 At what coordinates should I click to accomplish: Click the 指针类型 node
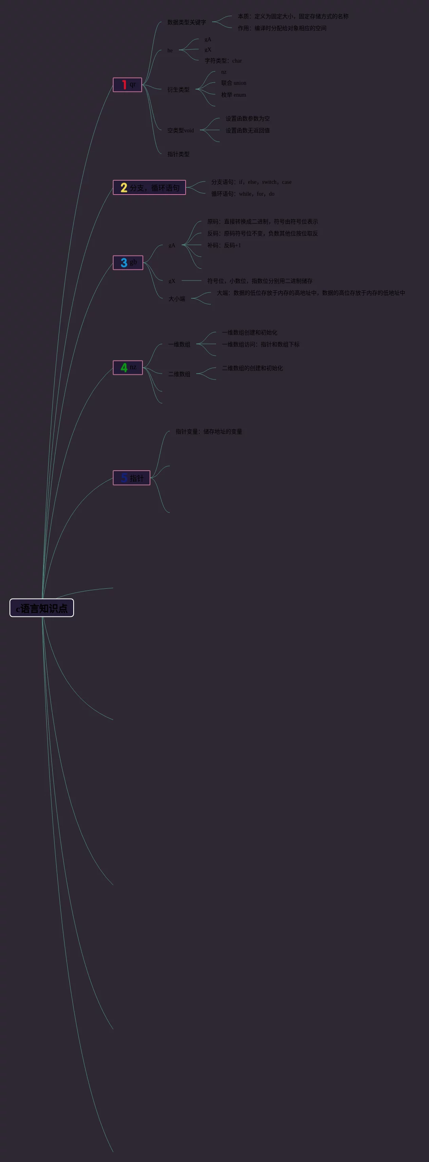tap(178, 154)
